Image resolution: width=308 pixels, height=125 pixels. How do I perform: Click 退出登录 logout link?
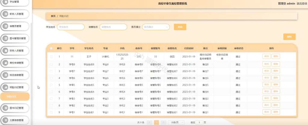click(x=302, y=4)
